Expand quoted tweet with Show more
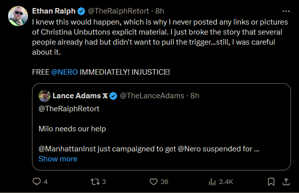Screen dimensions: 299x193 click(58, 159)
